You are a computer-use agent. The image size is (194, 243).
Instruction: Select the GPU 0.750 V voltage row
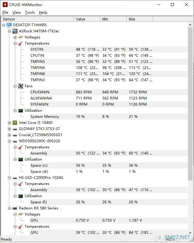click(x=108, y=220)
